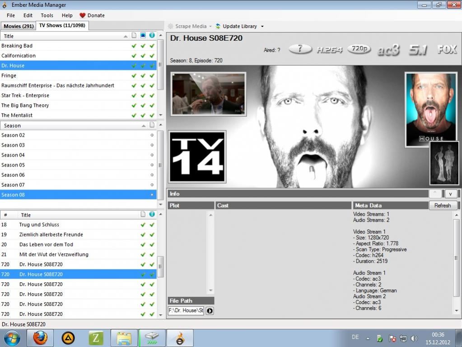Click the green Z taskbar icon

96,338
